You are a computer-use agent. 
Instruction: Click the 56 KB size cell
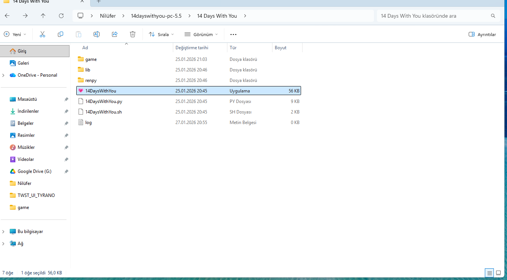294,91
